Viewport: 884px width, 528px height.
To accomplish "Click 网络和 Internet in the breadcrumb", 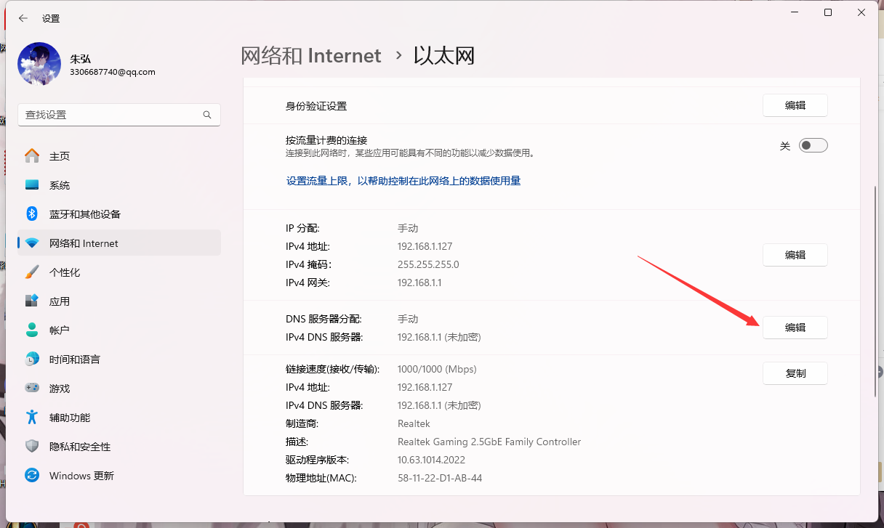I will 310,56.
